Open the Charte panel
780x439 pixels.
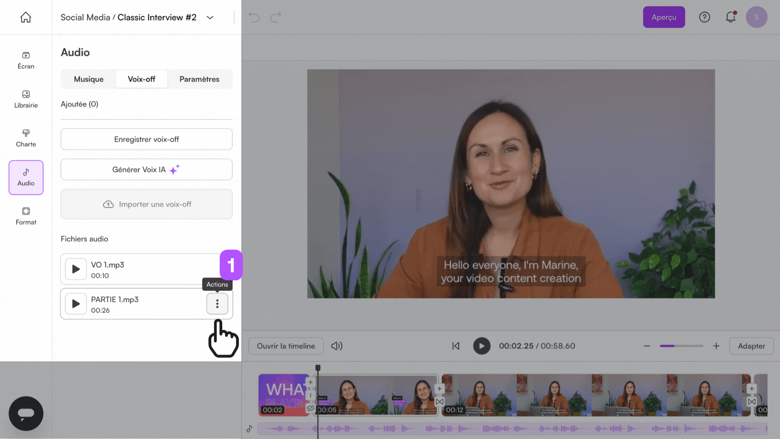click(26, 138)
